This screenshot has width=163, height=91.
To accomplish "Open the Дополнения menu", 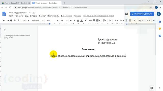I will (x=66, y=16).
